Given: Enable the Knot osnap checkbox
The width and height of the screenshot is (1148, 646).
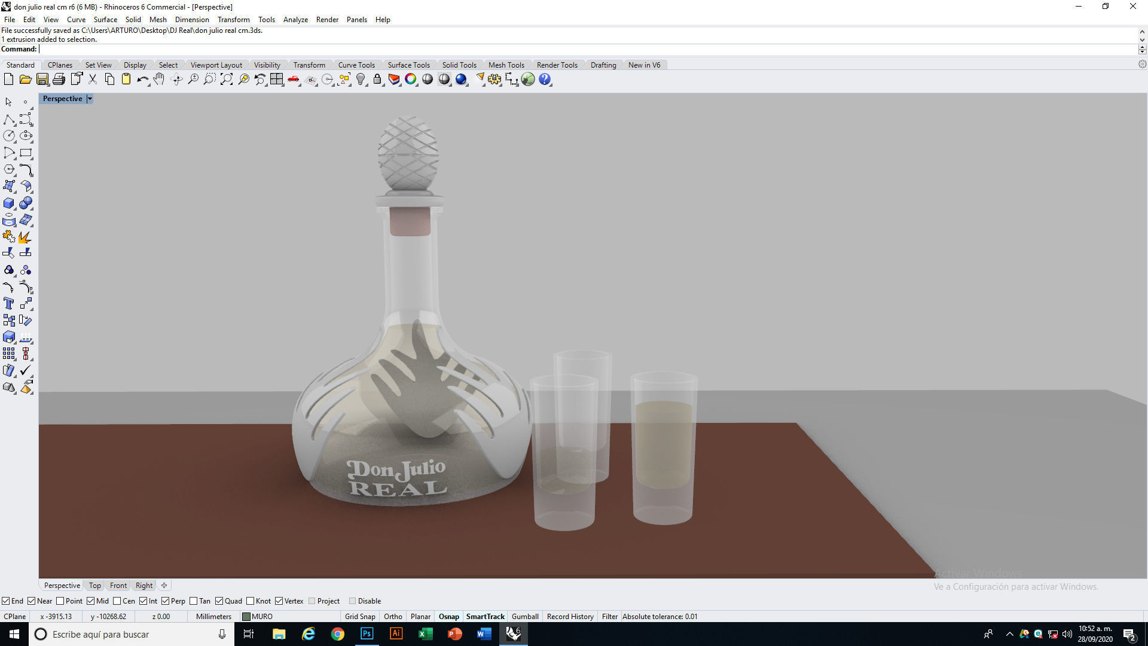Looking at the screenshot, I should (251, 601).
